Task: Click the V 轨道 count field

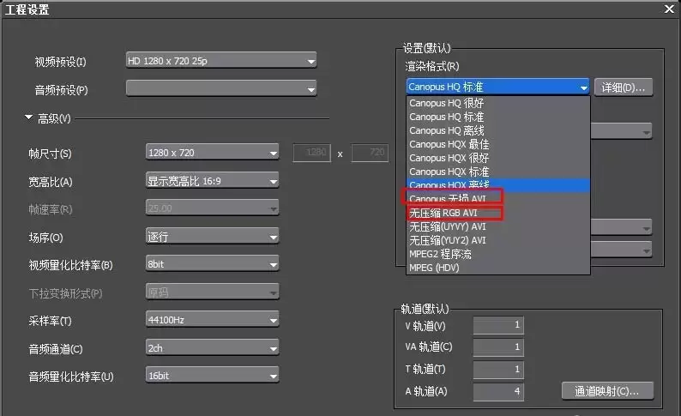Action: 498,325
